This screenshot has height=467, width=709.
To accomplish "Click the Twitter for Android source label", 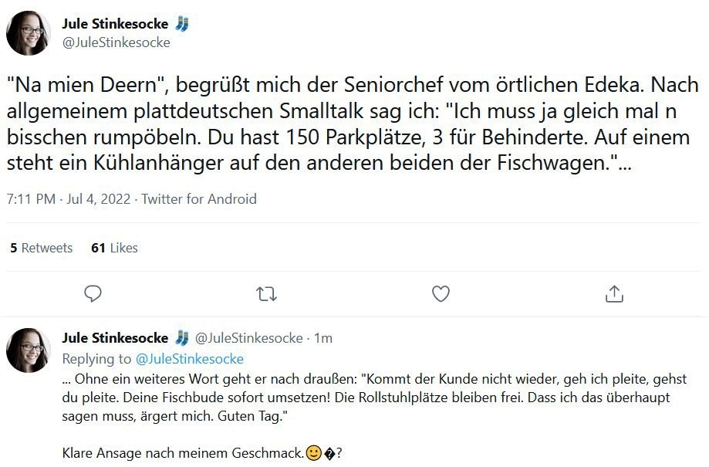I will [199, 199].
